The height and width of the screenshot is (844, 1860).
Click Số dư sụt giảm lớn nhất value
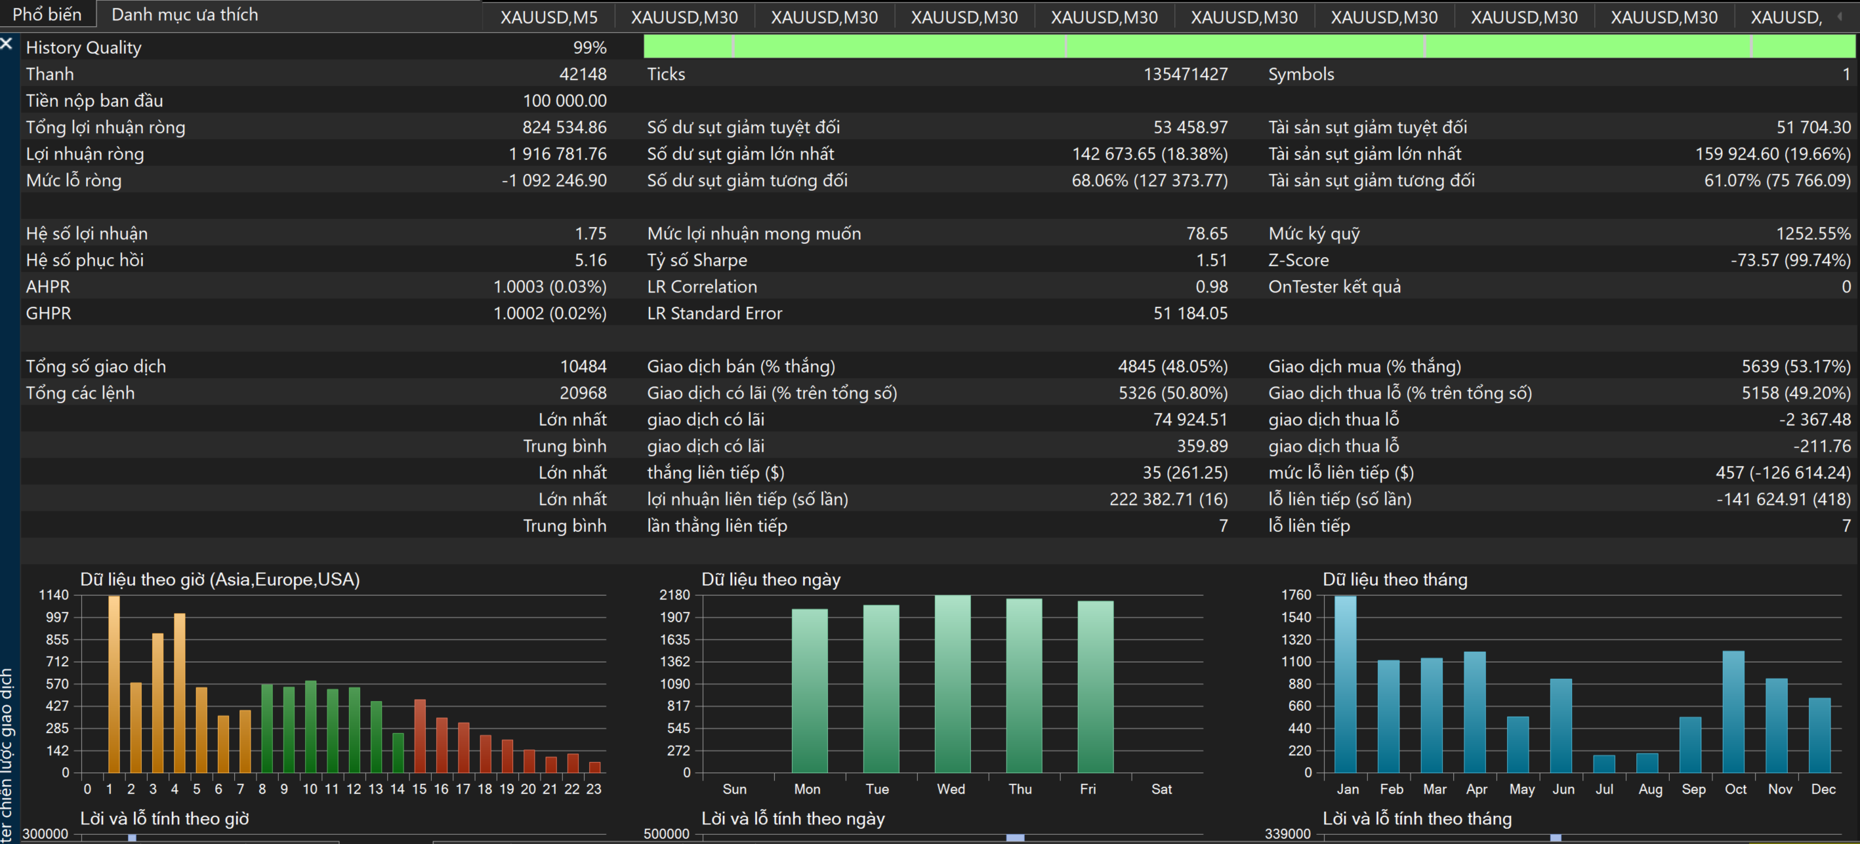pyautogui.click(x=1149, y=155)
